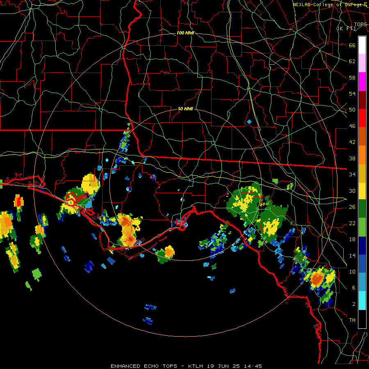
Task: Click the "100 NMI" range ring label
Action: pyautogui.click(x=185, y=33)
